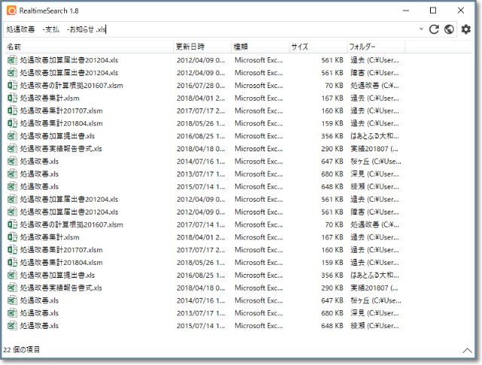The height and width of the screenshot is (365, 482).
Task: Click the RealtimeSearch app icon in title bar
Action: click(x=11, y=11)
